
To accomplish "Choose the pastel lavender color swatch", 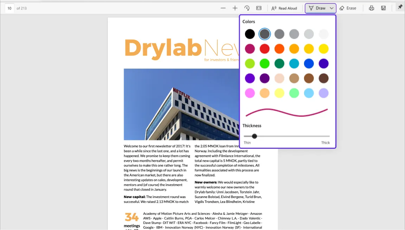I will click(x=323, y=93).
